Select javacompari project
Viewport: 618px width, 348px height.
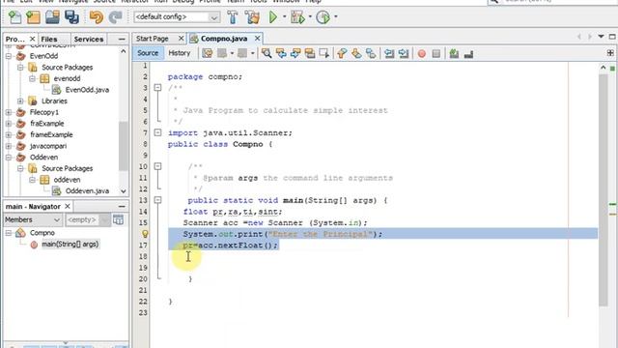click(48, 146)
